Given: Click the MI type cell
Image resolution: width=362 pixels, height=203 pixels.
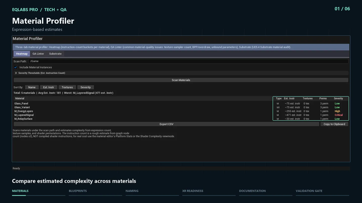Looking at the screenshot, I should click(x=278, y=107).
